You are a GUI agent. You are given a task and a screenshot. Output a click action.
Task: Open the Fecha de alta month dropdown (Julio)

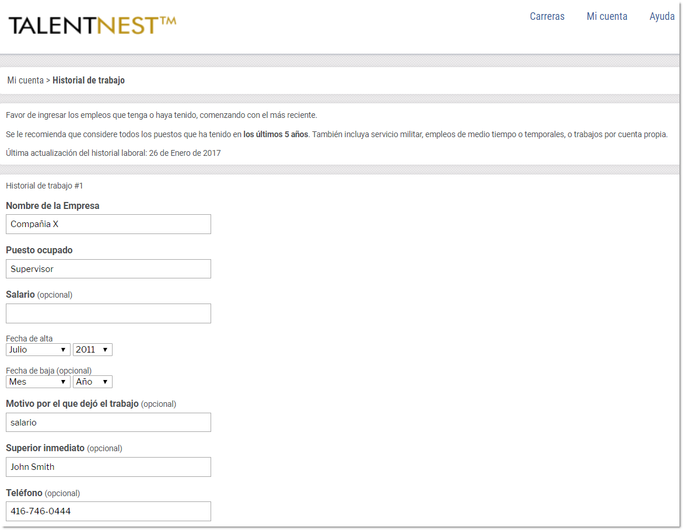click(x=38, y=350)
